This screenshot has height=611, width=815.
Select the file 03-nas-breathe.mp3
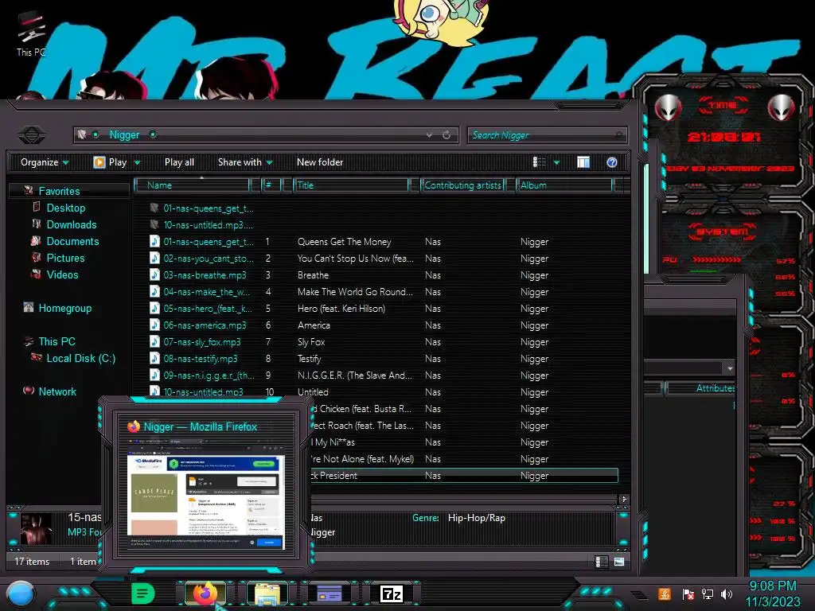pos(205,274)
